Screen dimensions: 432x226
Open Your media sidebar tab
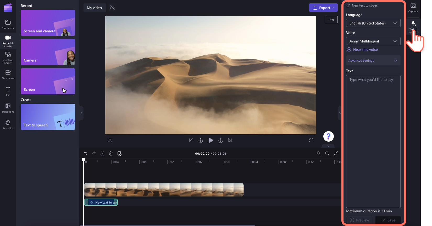click(x=8, y=25)
